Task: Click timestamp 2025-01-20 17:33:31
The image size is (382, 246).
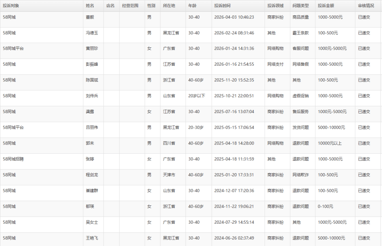Action: coord(234,175)
